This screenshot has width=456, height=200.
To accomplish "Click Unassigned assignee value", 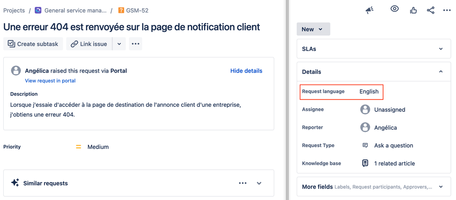I will point(390,110).
